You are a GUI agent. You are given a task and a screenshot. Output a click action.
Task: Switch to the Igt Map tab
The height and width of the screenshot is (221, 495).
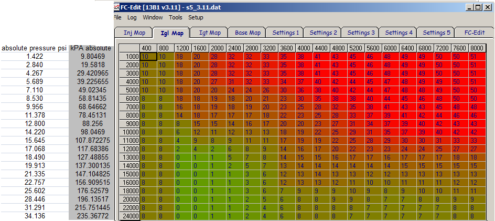click(x=210, y=33)
